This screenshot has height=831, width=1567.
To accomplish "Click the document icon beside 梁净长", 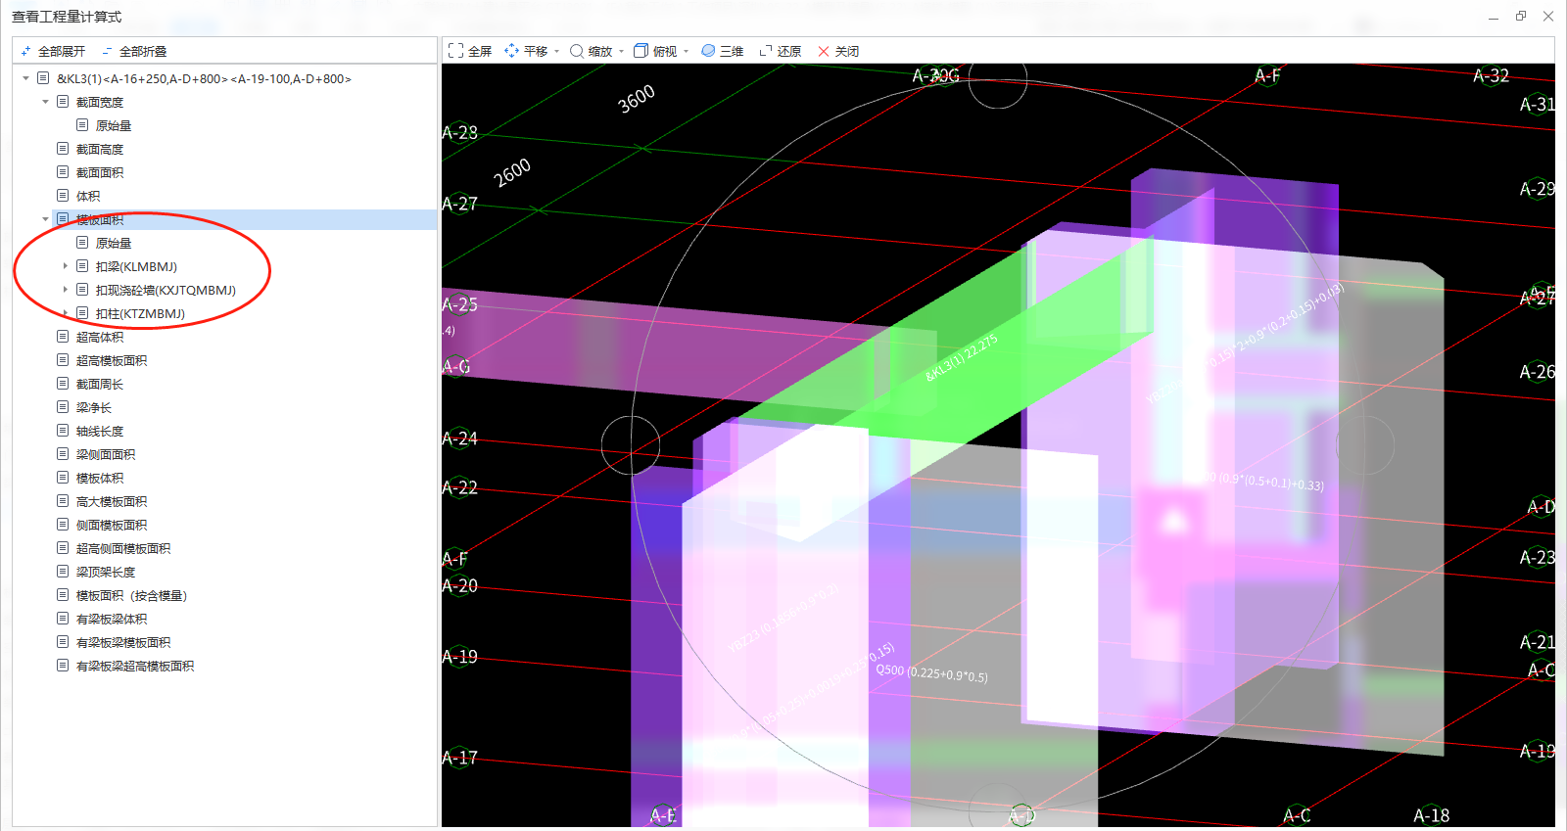I will (63, 407).
